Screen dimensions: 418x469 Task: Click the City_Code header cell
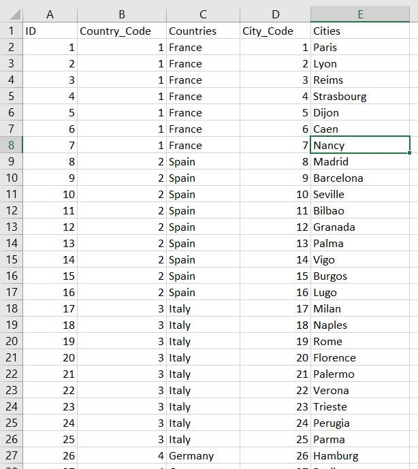[275, 31]
